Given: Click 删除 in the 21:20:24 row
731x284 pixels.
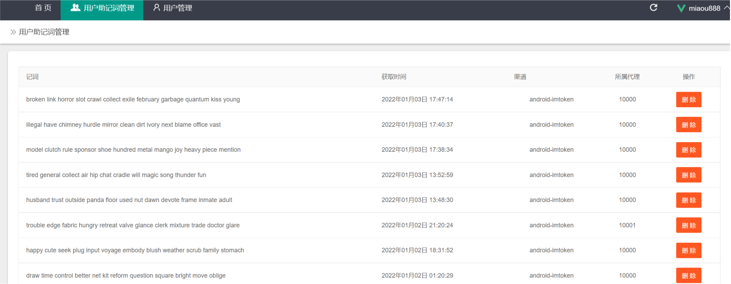Looking at the screenshot, I should click(x=688, y=225).
